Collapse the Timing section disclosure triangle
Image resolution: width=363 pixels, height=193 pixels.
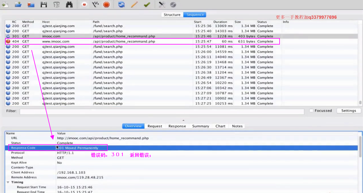coord(8,182)
